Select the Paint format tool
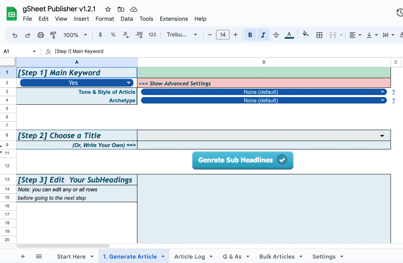 point(53,35)
